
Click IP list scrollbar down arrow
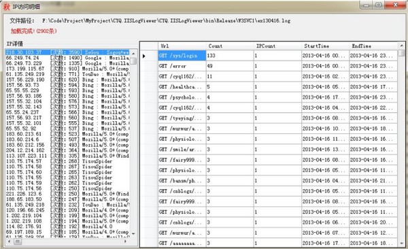[x=133, y=233]
